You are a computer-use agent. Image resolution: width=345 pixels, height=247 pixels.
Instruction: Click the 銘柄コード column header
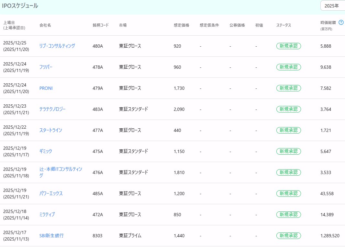(x=101, y=25)
